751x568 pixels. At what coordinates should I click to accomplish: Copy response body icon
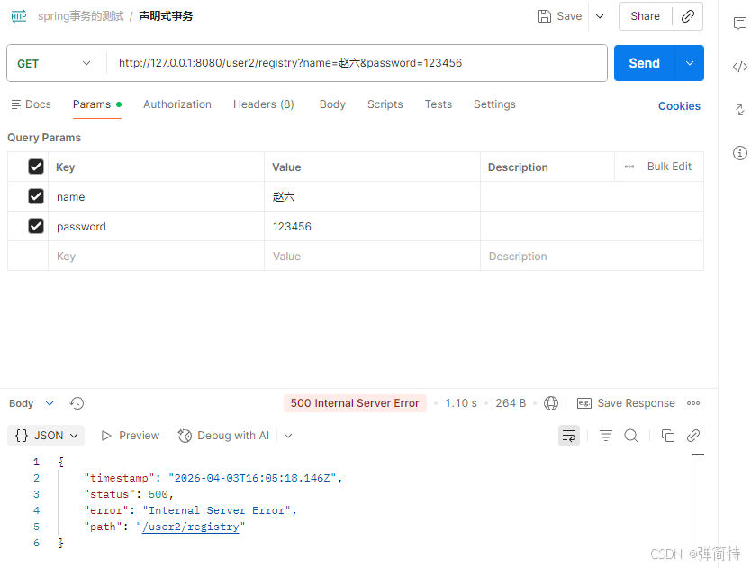pos(667,436)
